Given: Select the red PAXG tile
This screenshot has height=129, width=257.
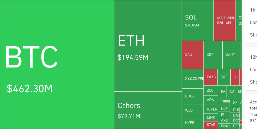Looking at the screenshot, I should click(210, 77).
